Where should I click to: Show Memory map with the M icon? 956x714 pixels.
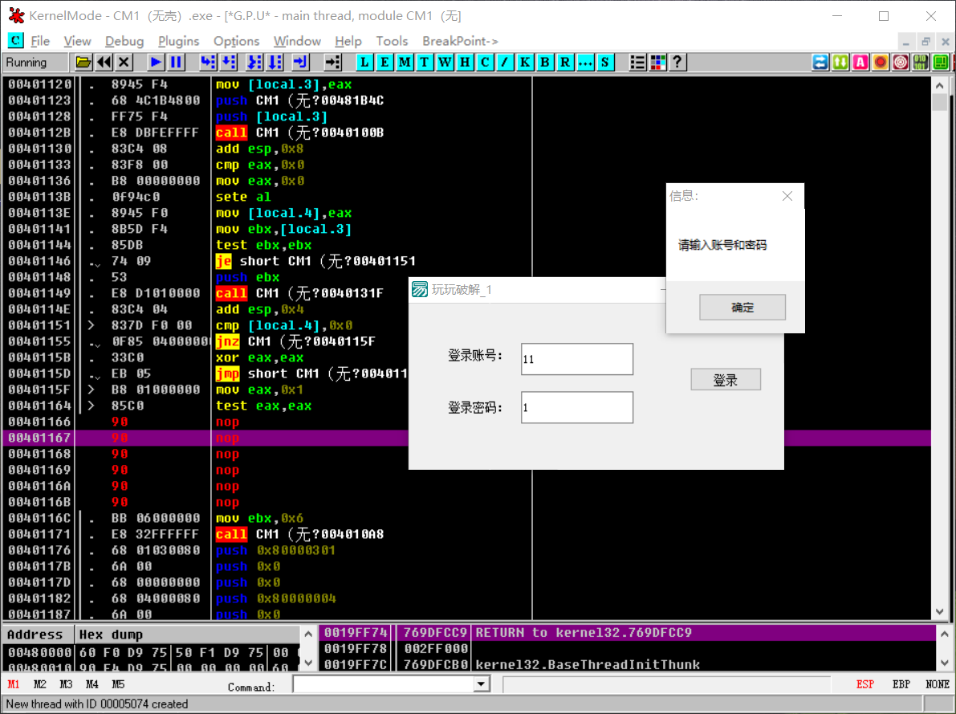(405, 62)
